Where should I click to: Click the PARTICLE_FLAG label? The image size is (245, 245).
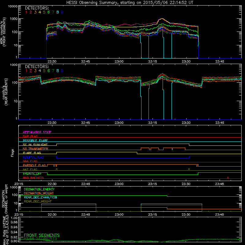pos(34,165)
